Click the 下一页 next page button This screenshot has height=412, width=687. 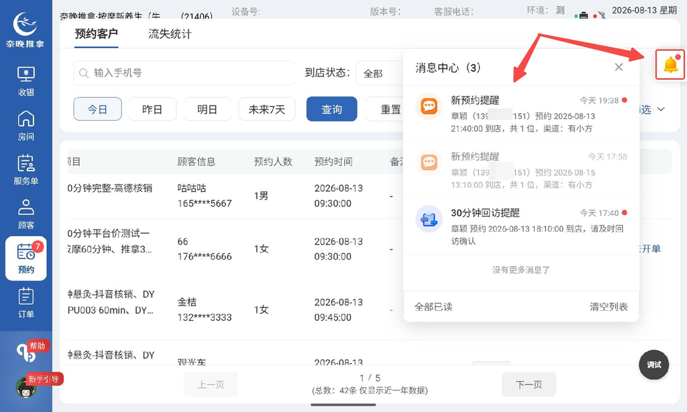[529, 384]
